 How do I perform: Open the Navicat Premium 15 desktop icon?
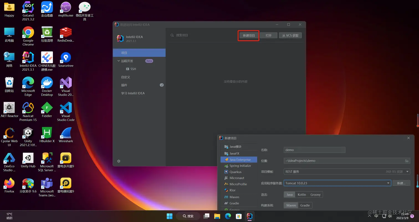coord(28,112)
